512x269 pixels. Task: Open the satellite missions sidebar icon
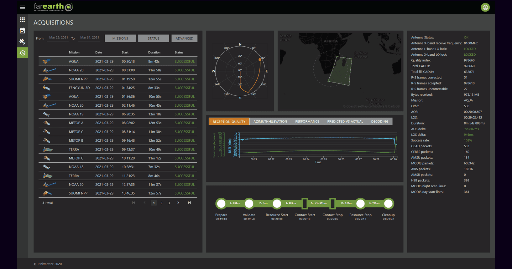coord(22,42)
